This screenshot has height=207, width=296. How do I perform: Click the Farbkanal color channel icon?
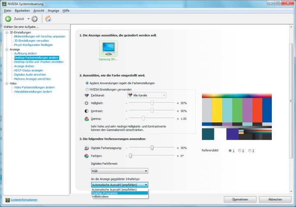point(87,95)
